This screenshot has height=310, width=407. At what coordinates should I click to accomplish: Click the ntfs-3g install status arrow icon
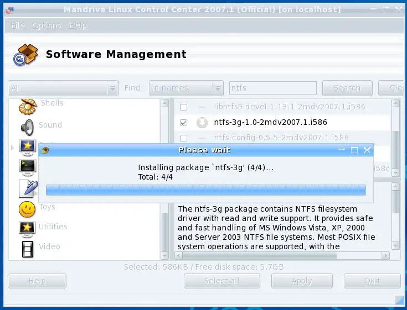202,123
